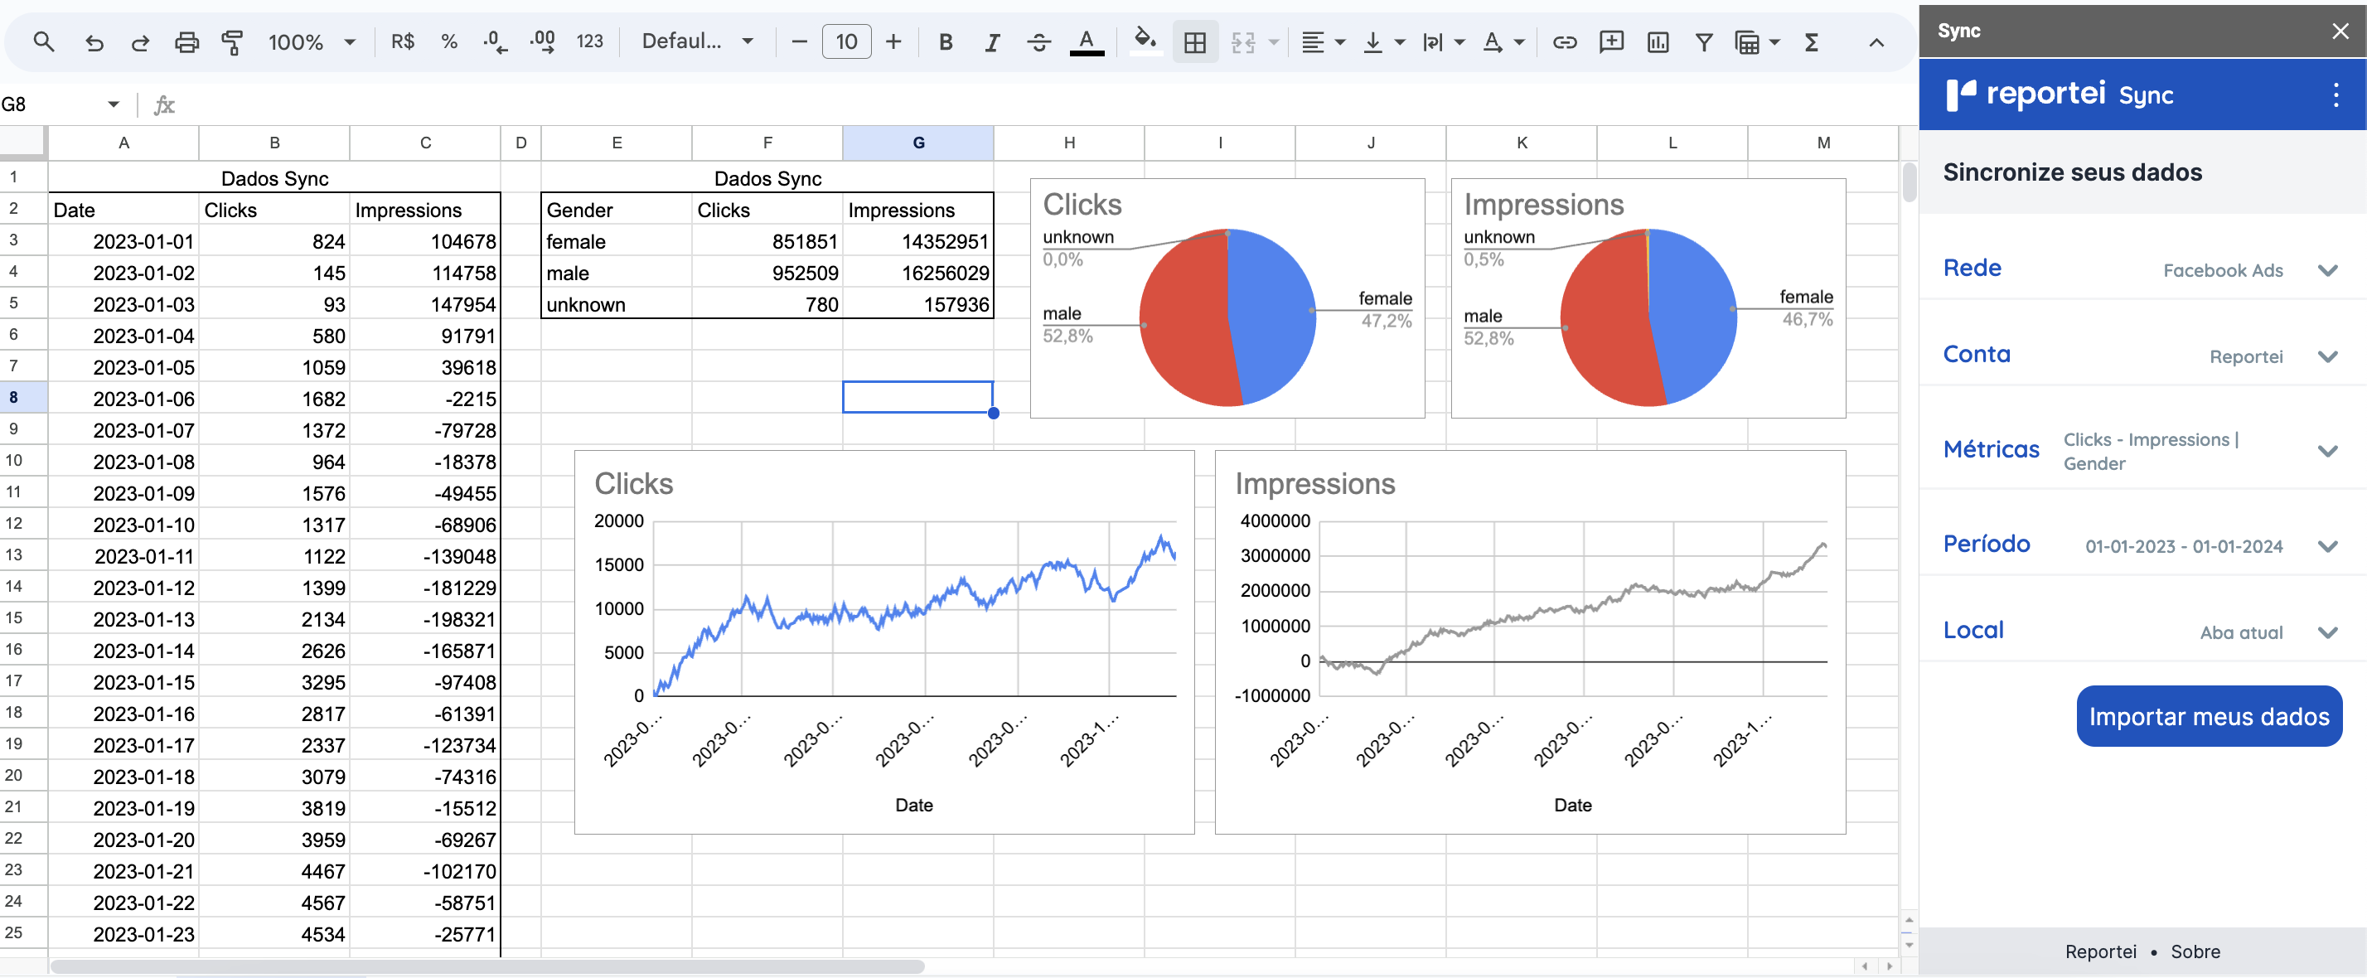Screen dimensions: 2367x978
Task: Click the functions sigma icon
Action: 1811,41
